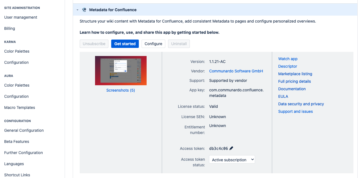Open Billing in the sidebar
359x178 pixels.
click(x=9, y=28)
